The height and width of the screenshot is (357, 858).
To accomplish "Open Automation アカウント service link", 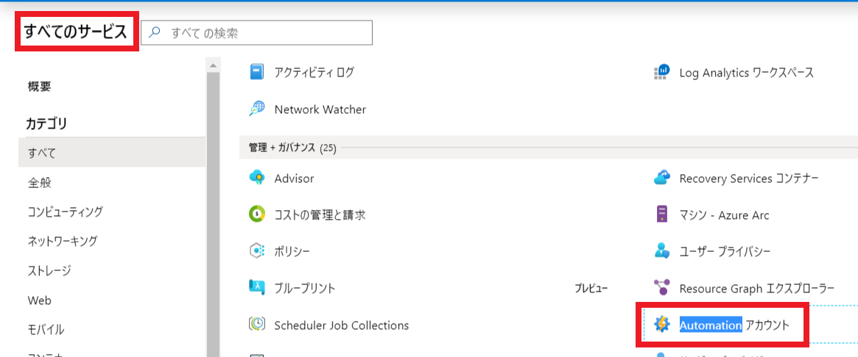I will [734, 325].
